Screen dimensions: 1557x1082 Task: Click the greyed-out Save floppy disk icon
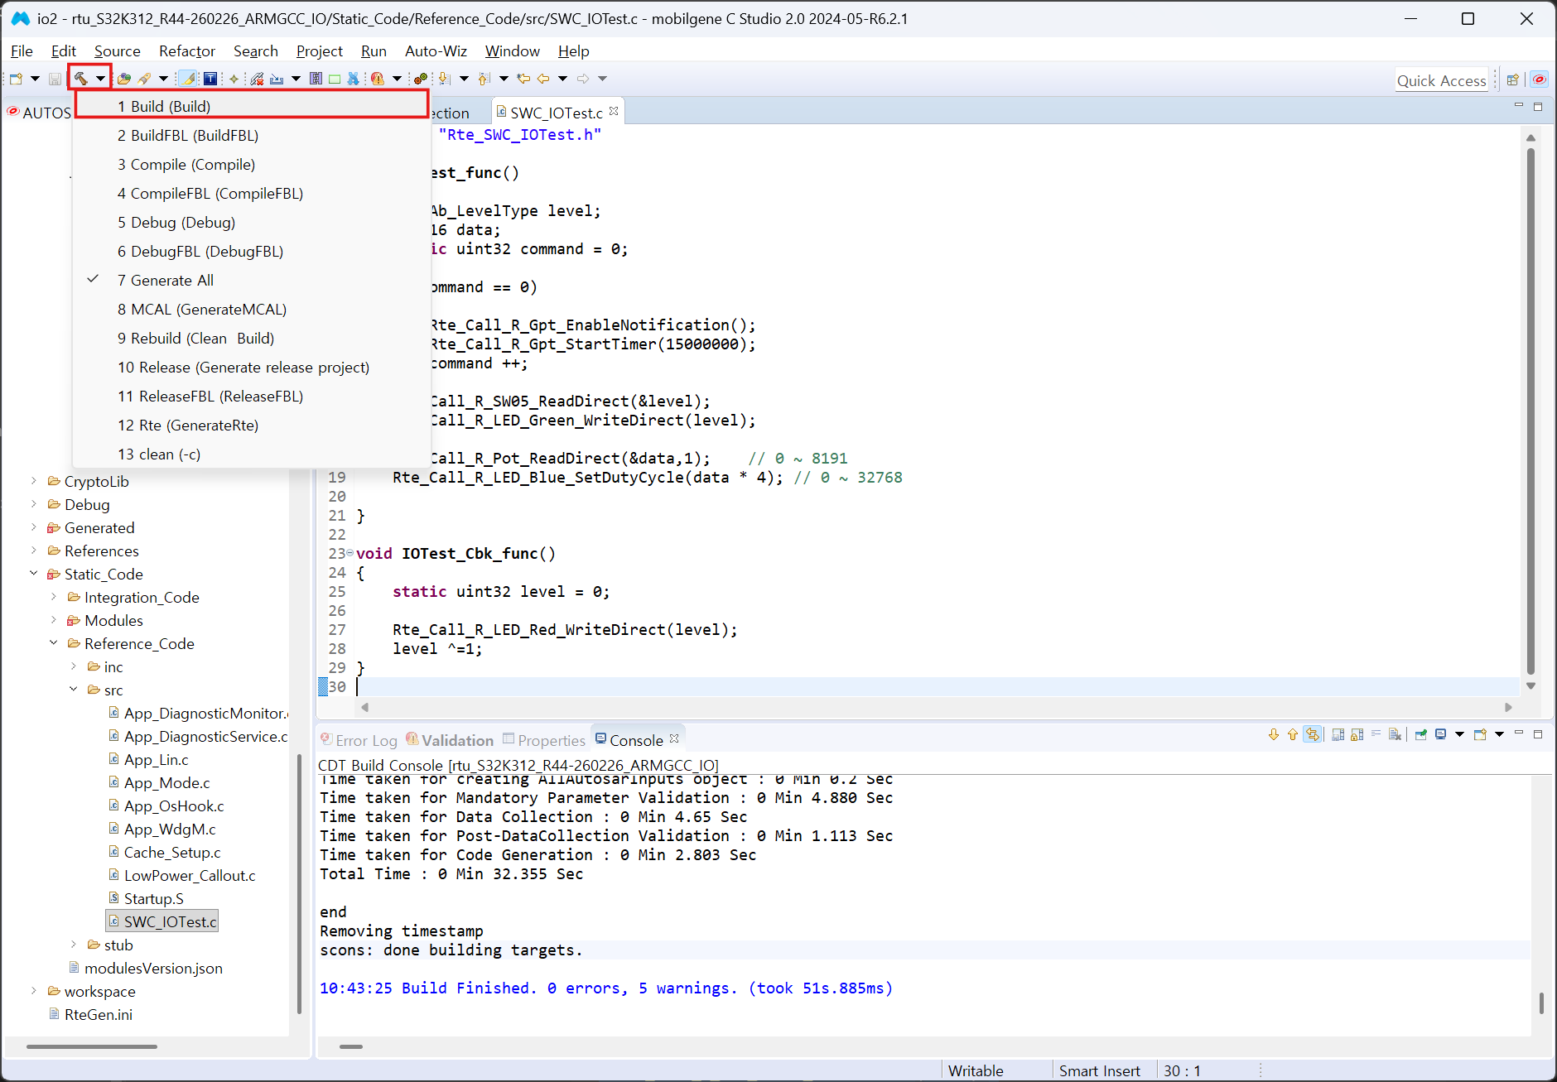point(55,79)
